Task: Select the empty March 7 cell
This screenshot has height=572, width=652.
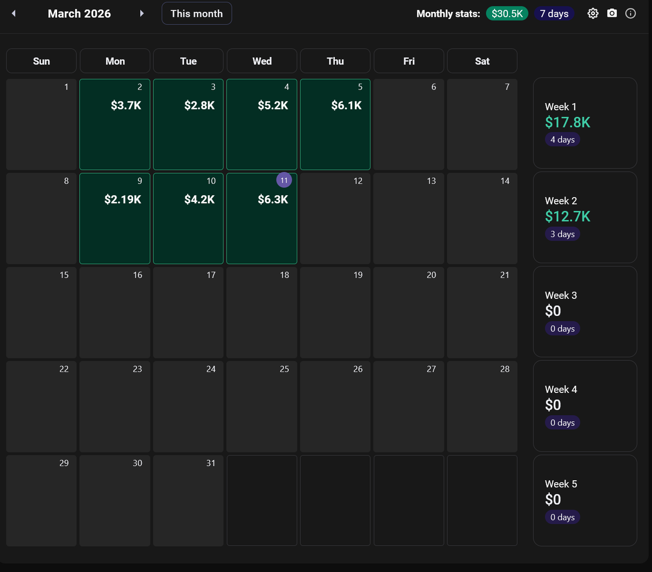Action: [482, 124]
